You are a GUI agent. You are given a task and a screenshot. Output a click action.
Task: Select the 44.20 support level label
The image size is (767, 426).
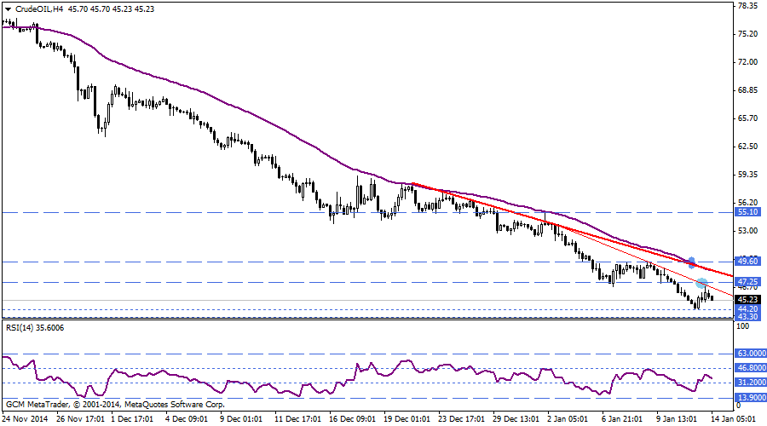pos(747,309)
